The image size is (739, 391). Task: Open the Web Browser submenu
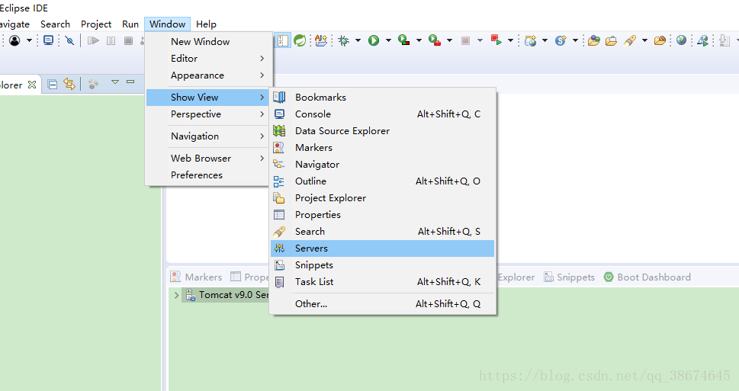207,159
